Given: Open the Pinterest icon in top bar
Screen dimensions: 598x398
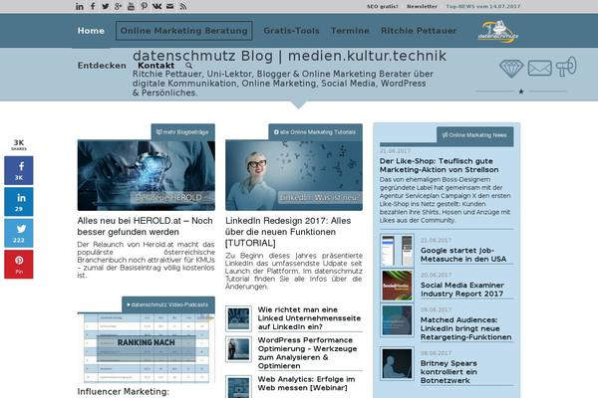Looking at the screenshot, I should pos(144,6).
